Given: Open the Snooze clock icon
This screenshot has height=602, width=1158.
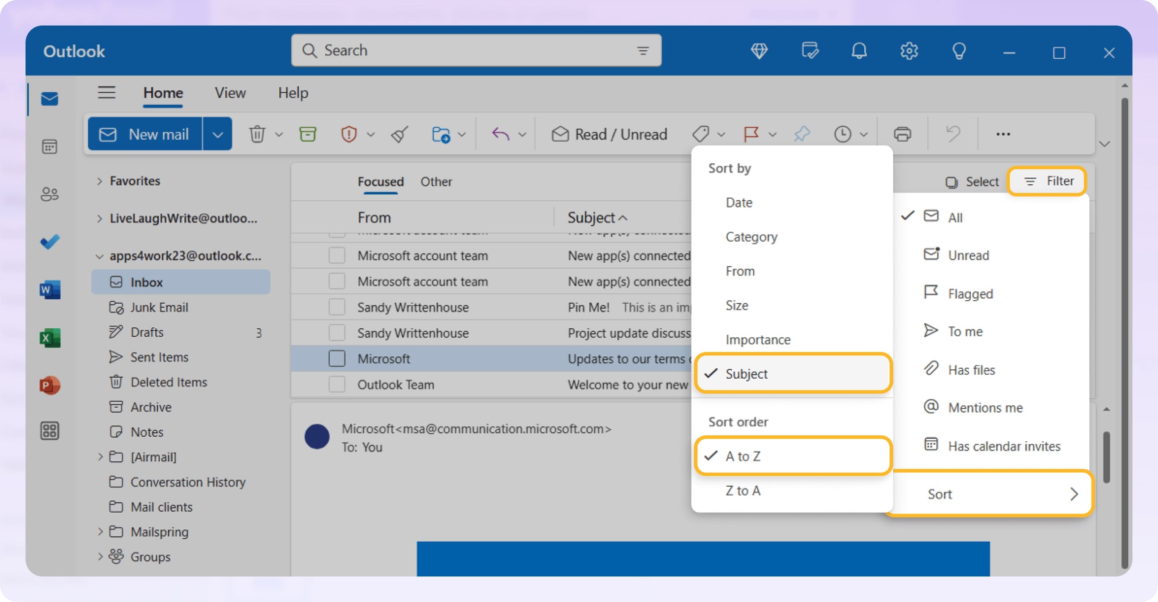Looking at the screenshot, I should coord(842,134).
